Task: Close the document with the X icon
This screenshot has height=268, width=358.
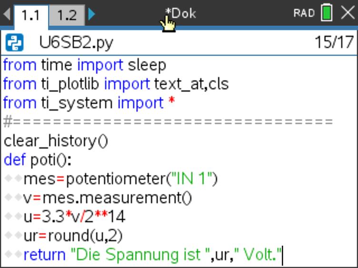Action: pyautogui.click(x=348, y=13)
